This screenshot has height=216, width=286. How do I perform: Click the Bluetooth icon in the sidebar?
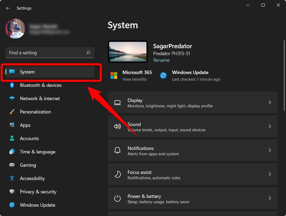pyautogui.click(x=12, y=85)
